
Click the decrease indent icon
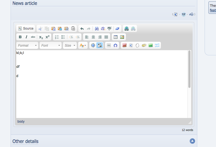[71, 37]
